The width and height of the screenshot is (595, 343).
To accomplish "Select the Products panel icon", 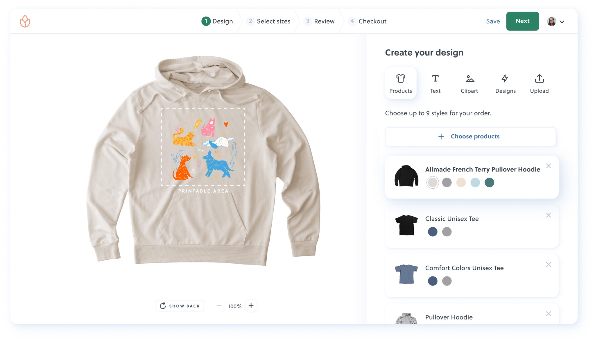I will tap(401, 83).
